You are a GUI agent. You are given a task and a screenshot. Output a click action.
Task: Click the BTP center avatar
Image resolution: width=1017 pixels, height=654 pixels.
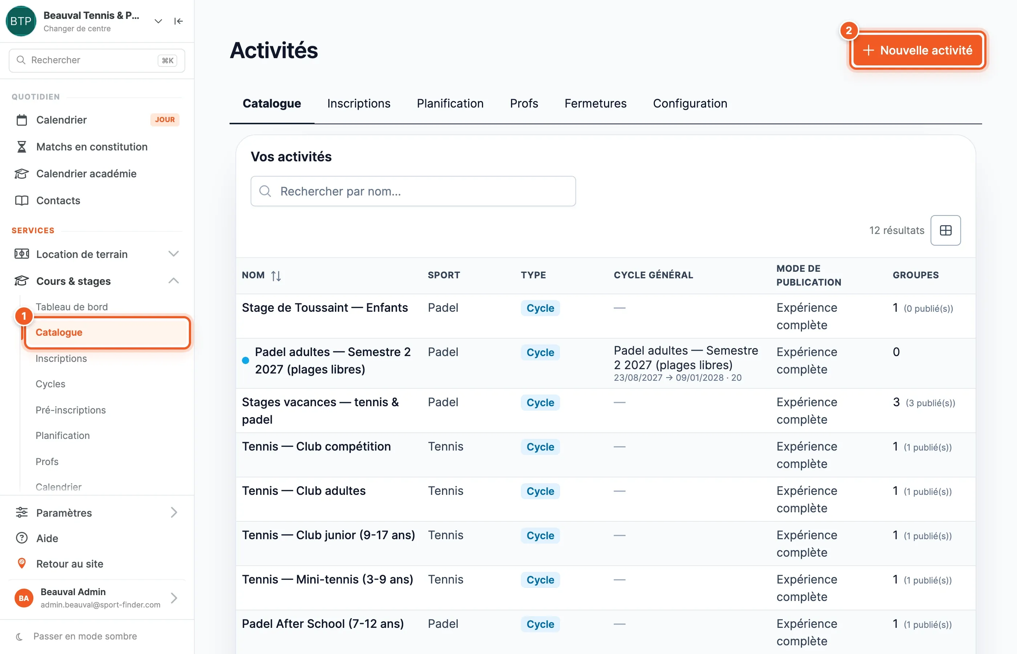coord(21,21)
